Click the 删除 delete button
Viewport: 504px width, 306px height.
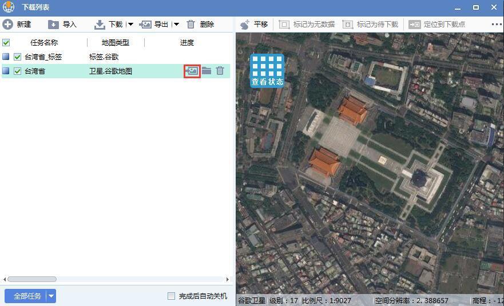coord(200,25)
